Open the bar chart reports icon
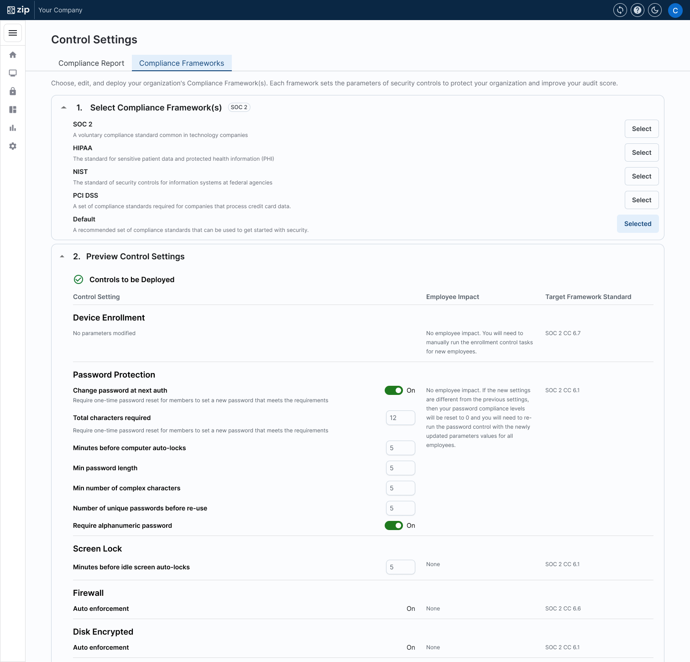 coord(13,128)
